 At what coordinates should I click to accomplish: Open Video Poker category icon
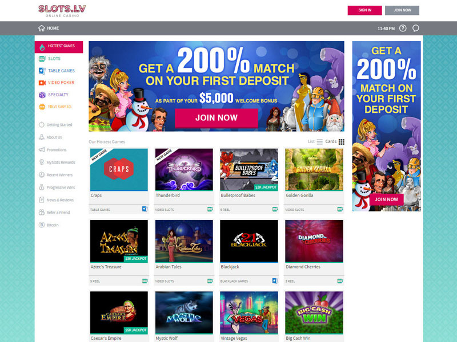click(x=42, y=83)
